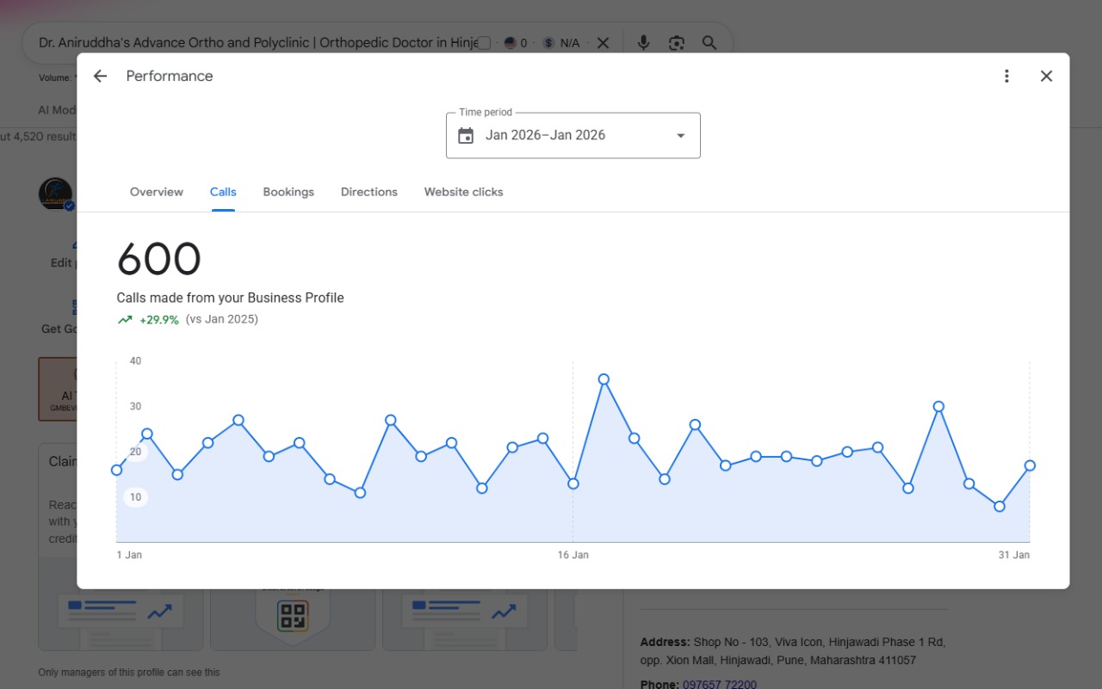Click the 31 Jan data point
Screen dimensions: 1102x689
coord(1030,465)
